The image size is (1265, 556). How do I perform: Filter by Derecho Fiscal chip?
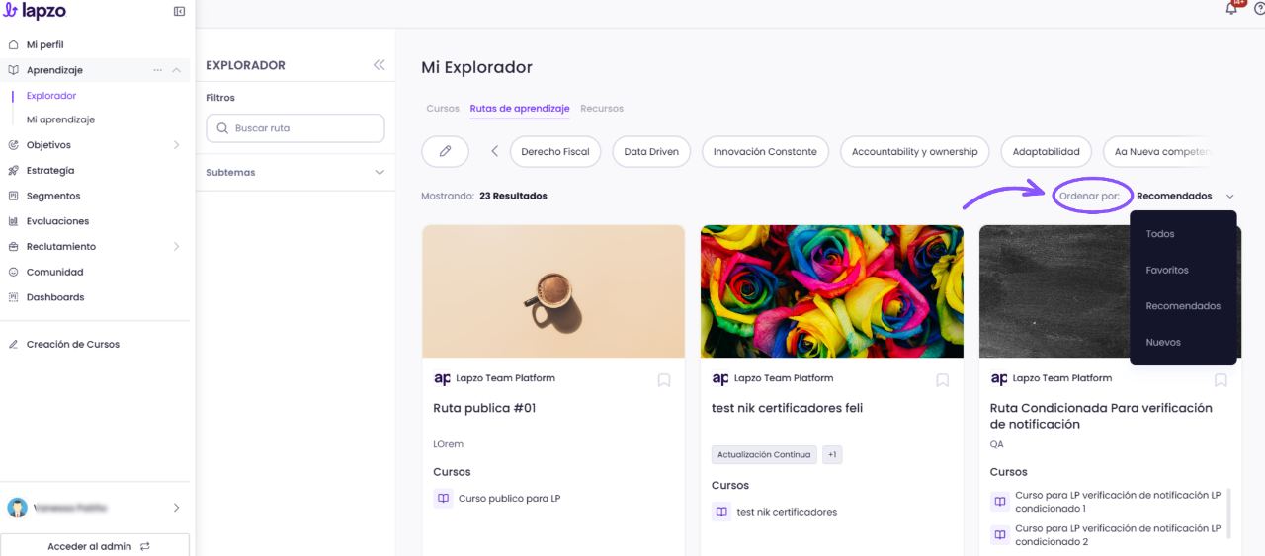coord(555,152)
